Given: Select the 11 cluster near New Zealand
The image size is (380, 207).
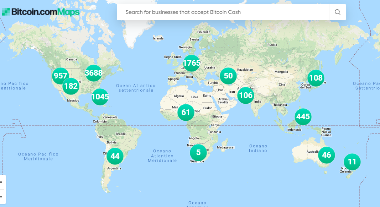Looking at the screenshot, I should click(x=352, y=162).
